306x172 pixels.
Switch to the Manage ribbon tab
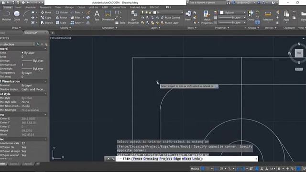coord(69,7)
